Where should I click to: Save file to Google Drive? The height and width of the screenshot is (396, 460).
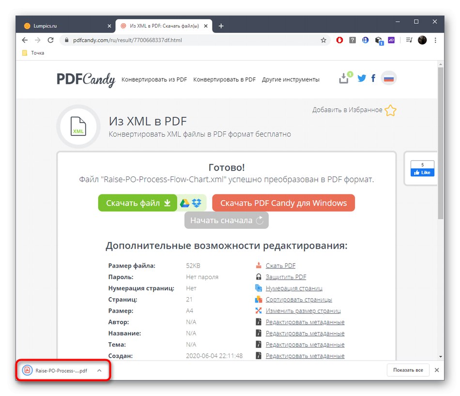click(184, 203)
